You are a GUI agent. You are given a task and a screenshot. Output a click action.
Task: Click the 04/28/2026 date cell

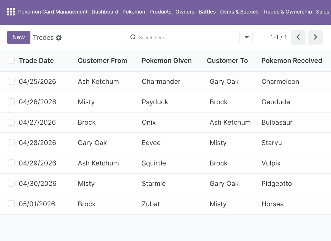[38, 143]
